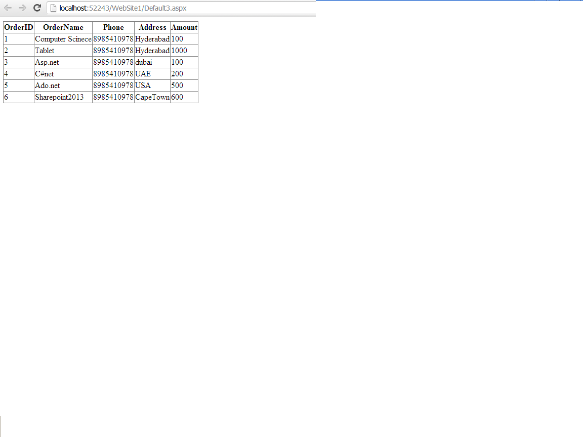Sort by the OrderID column header
The width and height of the screenshot is (583, 437).
[18, 27]
